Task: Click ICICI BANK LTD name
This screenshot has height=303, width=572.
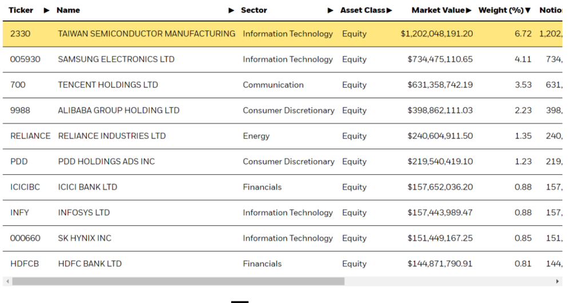Action: (88, 187)
